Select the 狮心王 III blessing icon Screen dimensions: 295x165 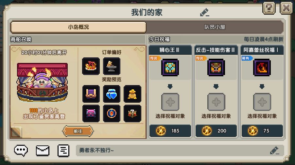170,67
